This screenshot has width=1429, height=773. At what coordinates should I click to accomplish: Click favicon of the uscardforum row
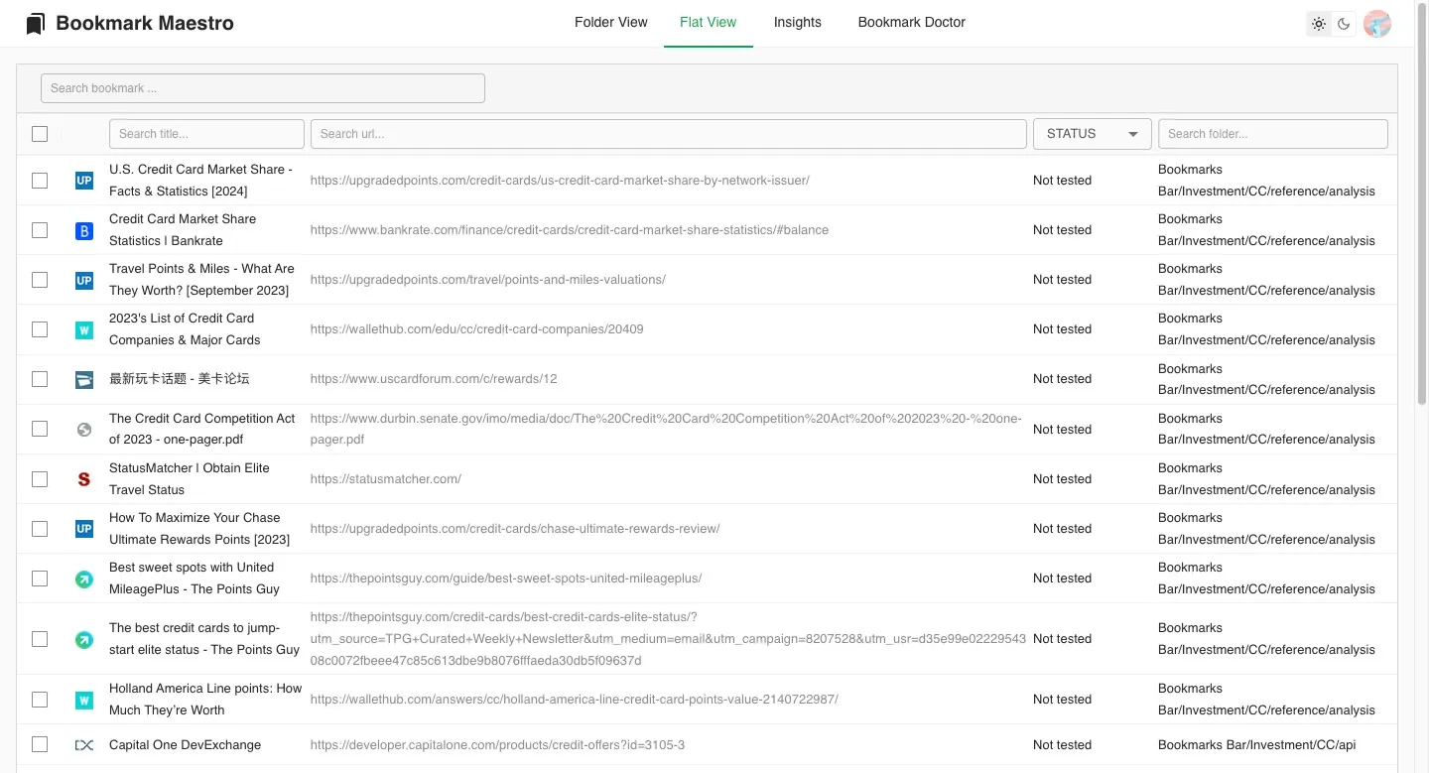click(x=84, y=379)
